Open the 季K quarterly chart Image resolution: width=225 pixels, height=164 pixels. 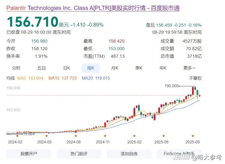pos(139,68)
